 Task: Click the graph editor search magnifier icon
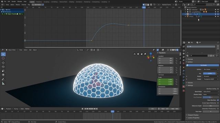click(x=2, y=7)
